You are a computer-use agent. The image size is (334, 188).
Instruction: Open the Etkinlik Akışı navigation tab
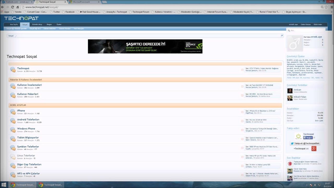pyautogui.click(x=37, y=24)
